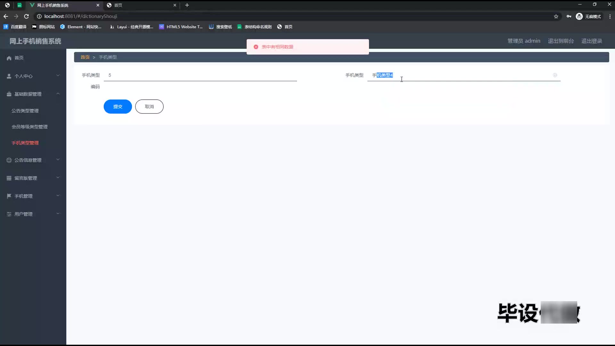
Task: Reload the page with the browser refresh icon
Action: pos(27,16)
